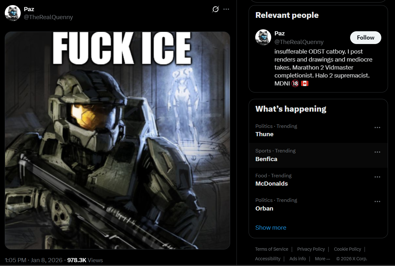Open more options for Benfica trend

coord(377,152)
